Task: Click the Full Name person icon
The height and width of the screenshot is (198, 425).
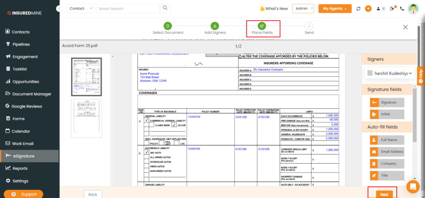Action: (x=374, y=140)
